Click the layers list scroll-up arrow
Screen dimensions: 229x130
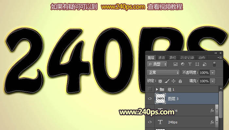tap(221, 88)
